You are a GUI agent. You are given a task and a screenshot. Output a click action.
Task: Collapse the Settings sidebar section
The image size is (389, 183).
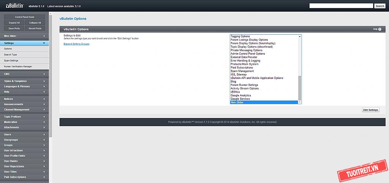[x=24, y=43]
